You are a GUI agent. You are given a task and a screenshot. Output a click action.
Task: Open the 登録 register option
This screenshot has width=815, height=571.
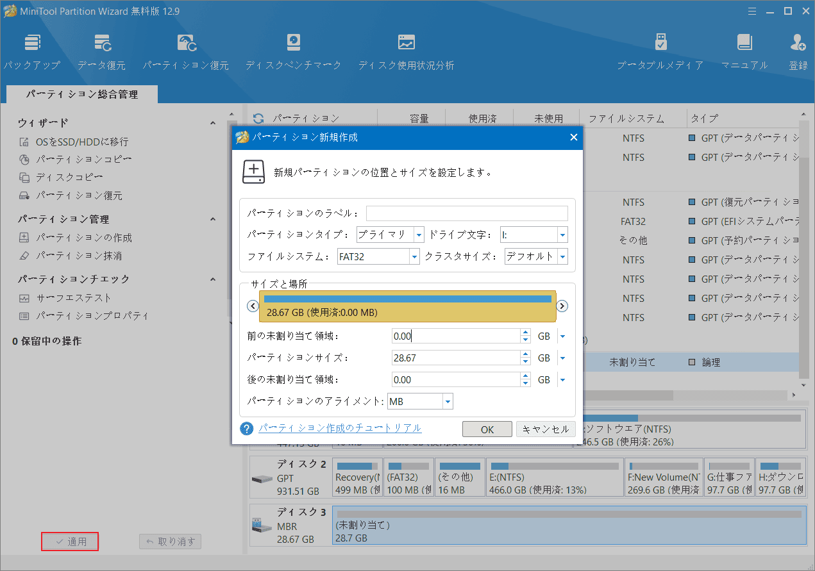click(798, 51)
